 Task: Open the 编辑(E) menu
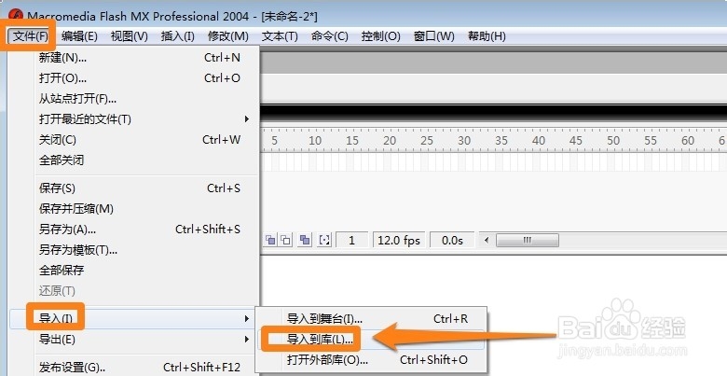tap(79, 36)
